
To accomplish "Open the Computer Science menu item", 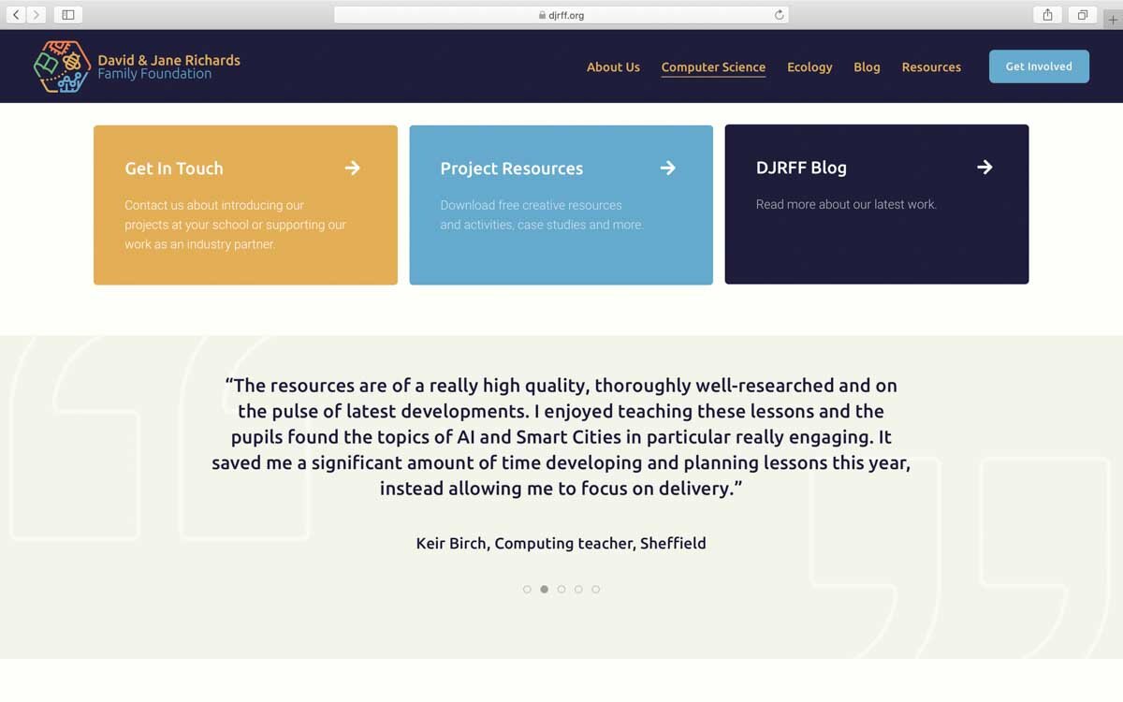I will pyautogui.click(x=713, y=66).
